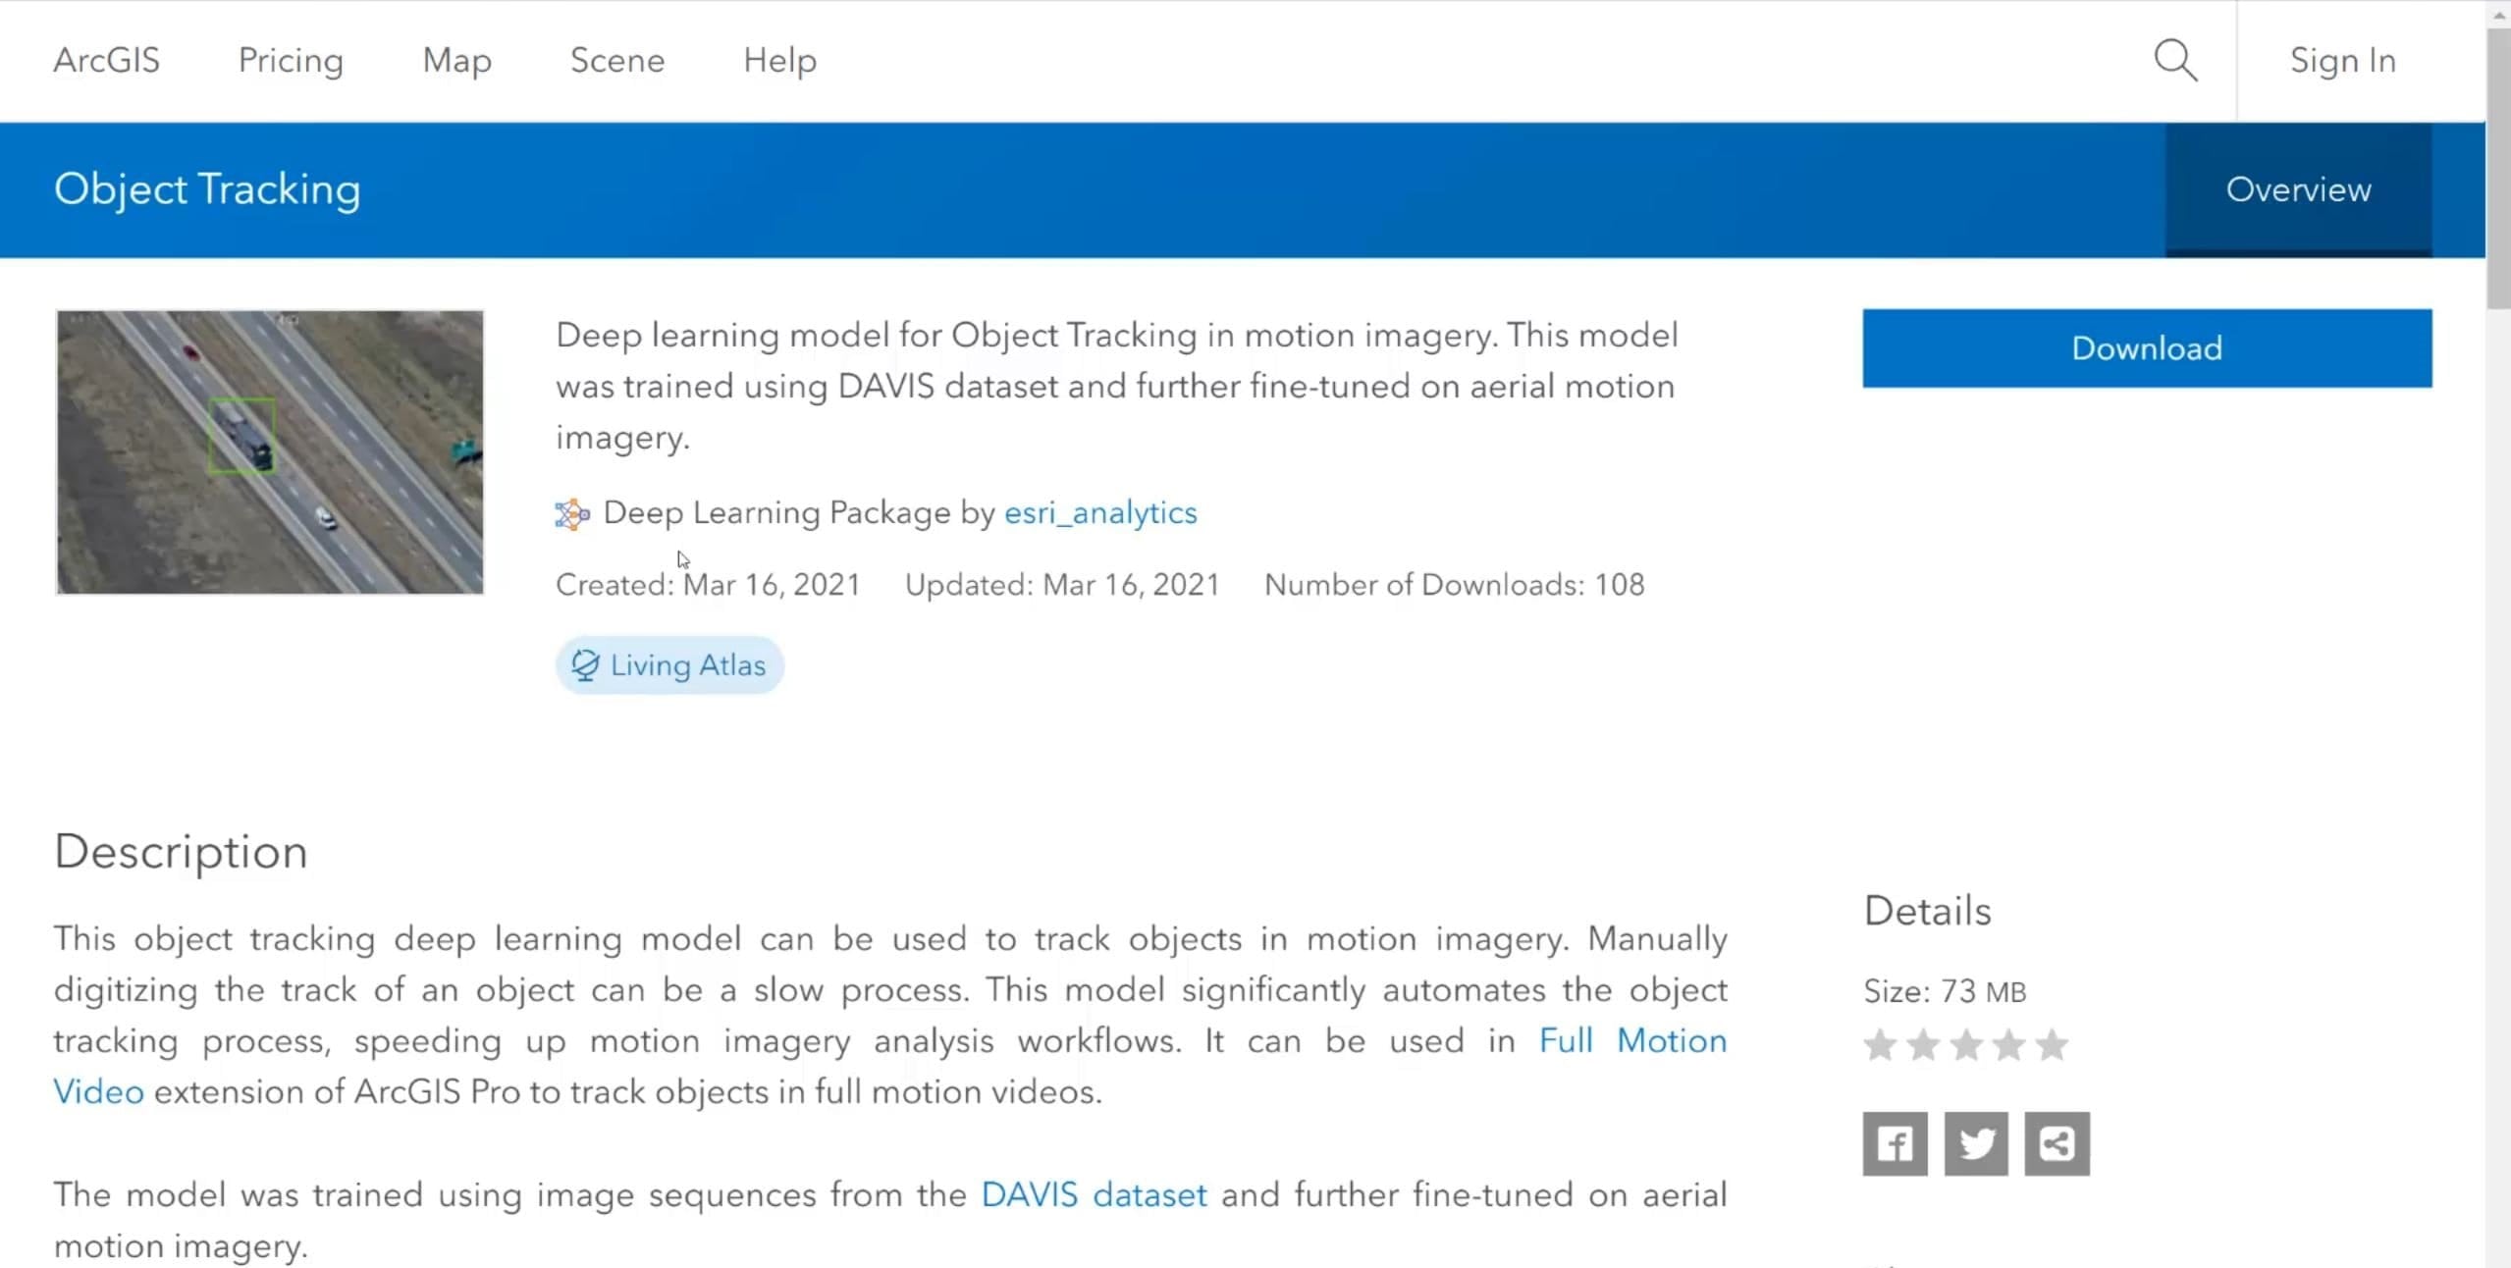Share on Twitter icon
The width and height of the screenshot is (2511, 1268).
1976,1143
